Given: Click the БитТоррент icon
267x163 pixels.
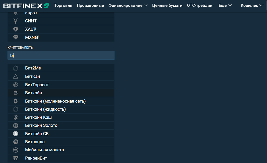Looking at the screenshot, I should tap(15, 85).
